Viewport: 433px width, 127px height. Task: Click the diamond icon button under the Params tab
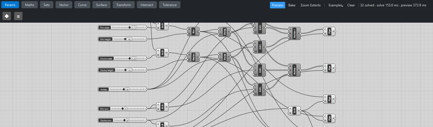(7, 16)
